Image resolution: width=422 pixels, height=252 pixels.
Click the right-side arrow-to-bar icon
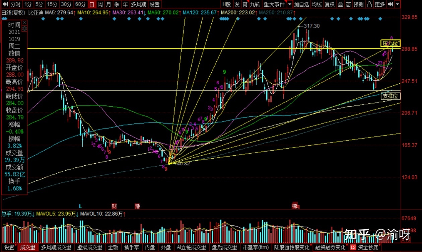pos(391,4)
